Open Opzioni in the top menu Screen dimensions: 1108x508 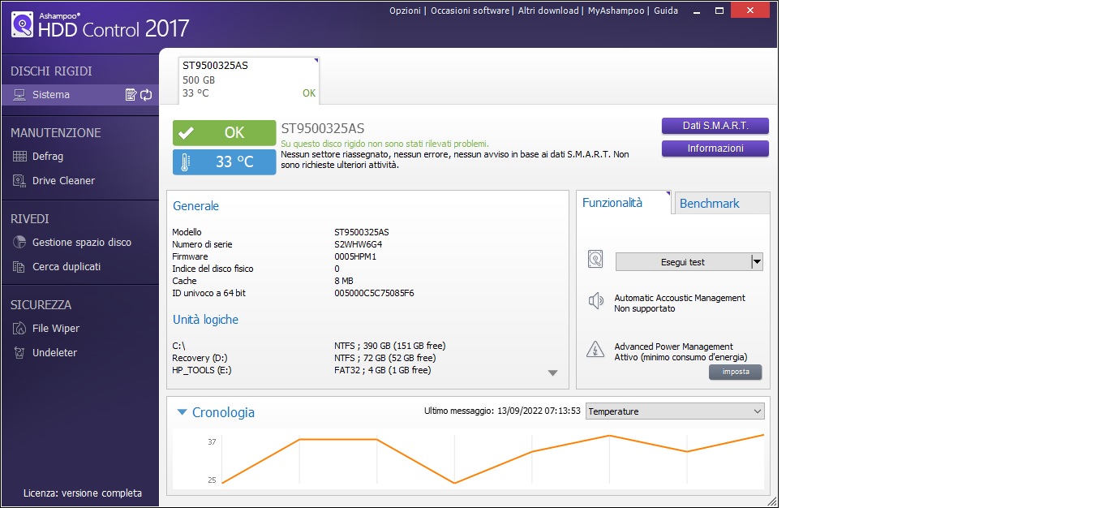(405, 11)
